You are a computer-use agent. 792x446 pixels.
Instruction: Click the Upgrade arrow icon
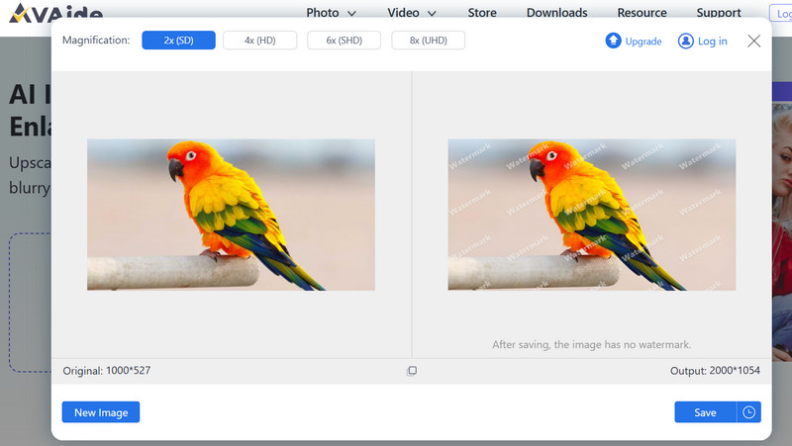click(x=613, y=41)
